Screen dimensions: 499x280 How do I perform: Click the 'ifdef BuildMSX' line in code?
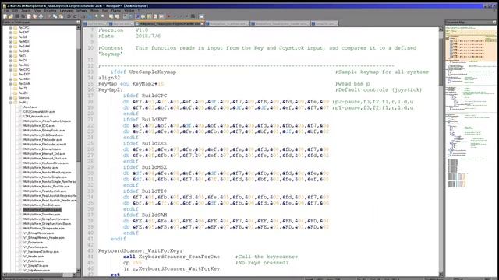tap(145, 167)
